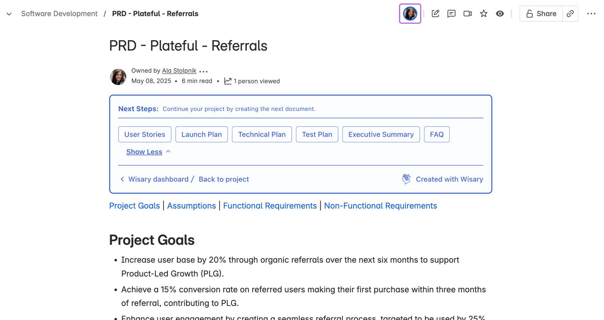604x320 pixels.
Task: Toggle page watching with the eye icon
Action: 500,14
